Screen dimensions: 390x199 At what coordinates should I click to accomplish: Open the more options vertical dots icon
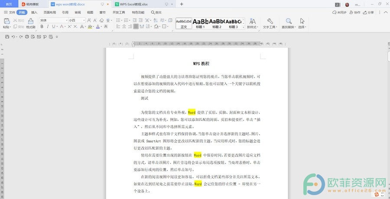coord(380,13)
